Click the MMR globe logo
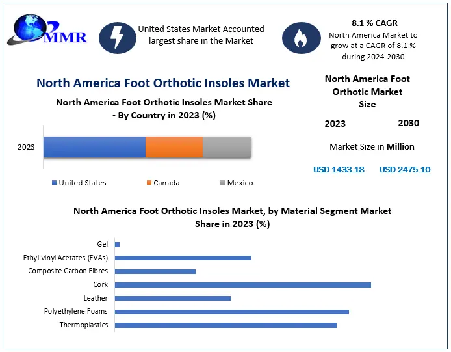The height and width of the screenshot is (352, 451). 45,34
